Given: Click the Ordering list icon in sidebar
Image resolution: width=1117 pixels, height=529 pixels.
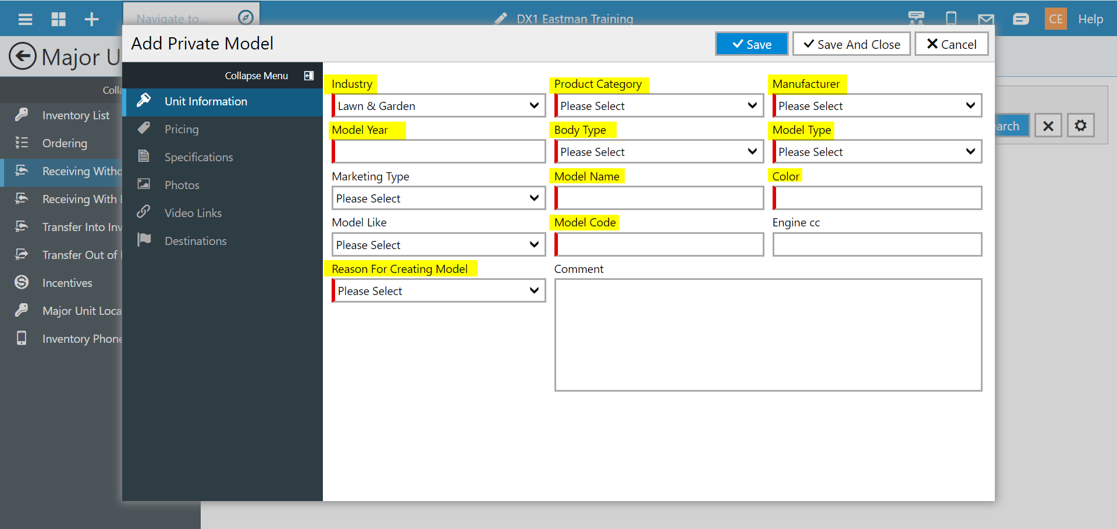Looking at the screenshot, I should click(x=22, y=143).
